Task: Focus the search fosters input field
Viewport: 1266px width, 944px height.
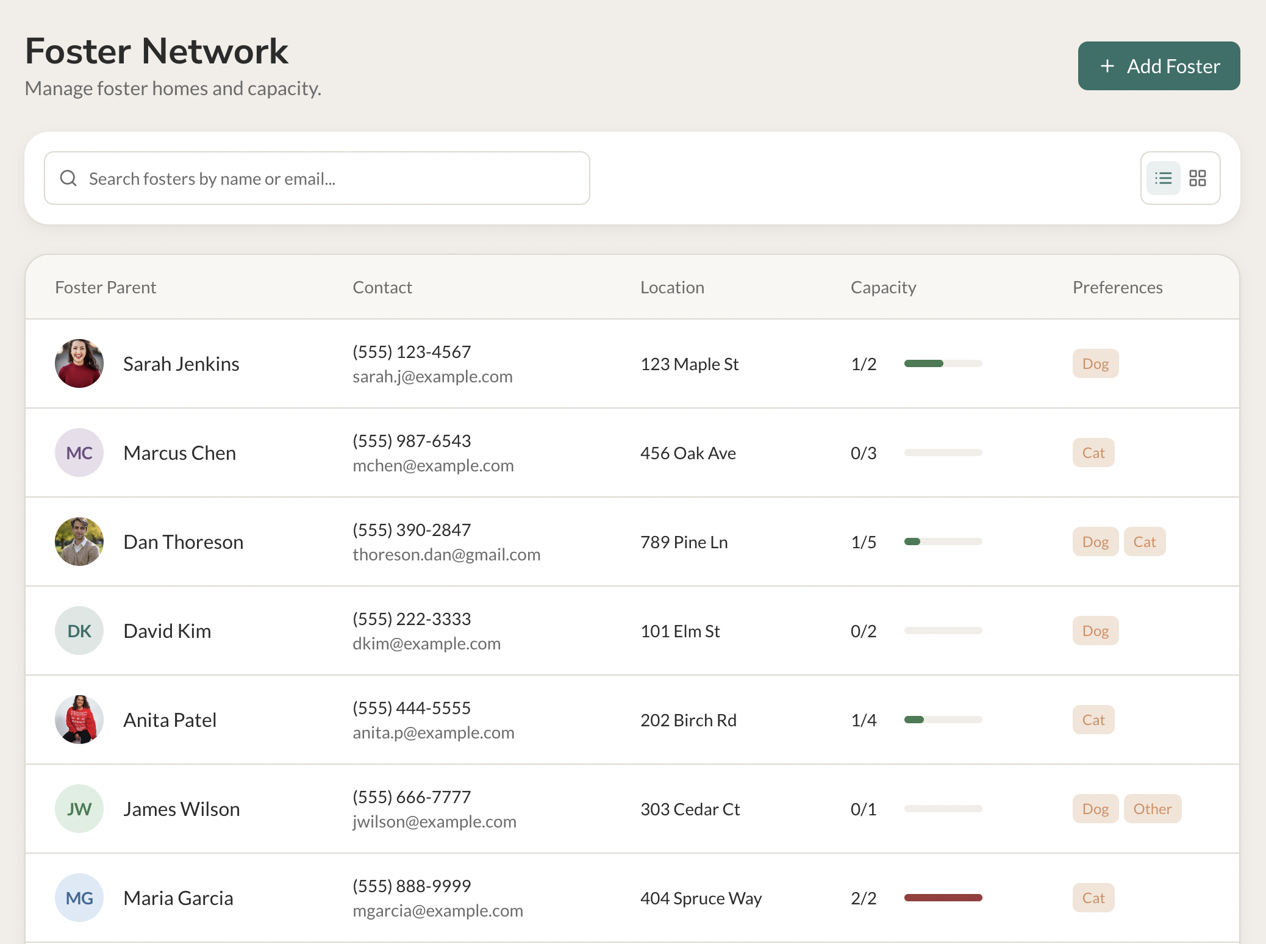Action: tap(317, 178)
